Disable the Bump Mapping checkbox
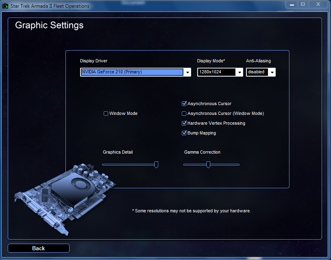Screen dimensions: 331x260 pos(184,133)
